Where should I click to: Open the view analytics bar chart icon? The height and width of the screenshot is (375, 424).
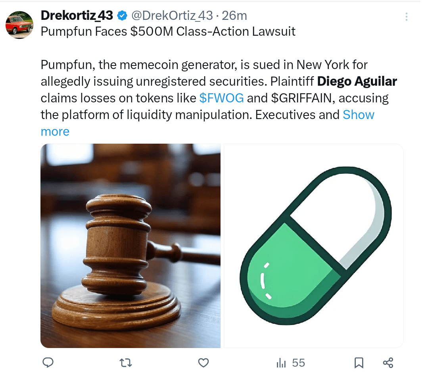point(281,363)
